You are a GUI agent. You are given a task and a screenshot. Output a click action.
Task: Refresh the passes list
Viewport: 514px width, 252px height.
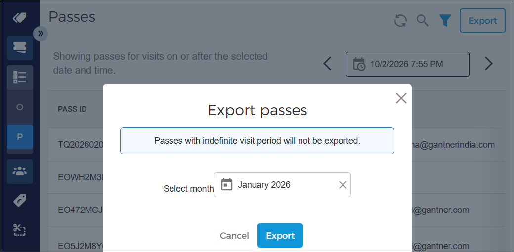pos(400,21)
